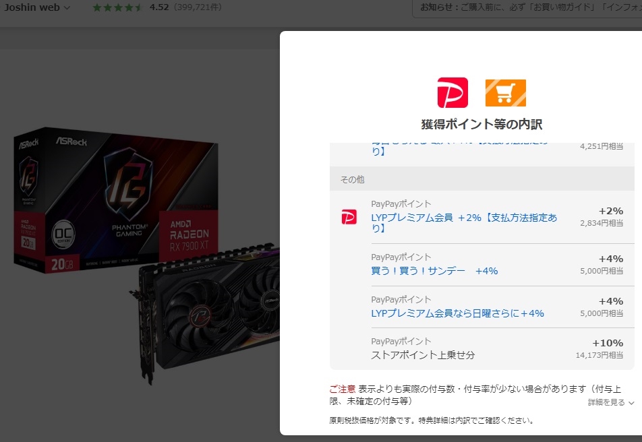
Task: Click the PayPay logo icon in the dialog header
Action: [453, 92]
